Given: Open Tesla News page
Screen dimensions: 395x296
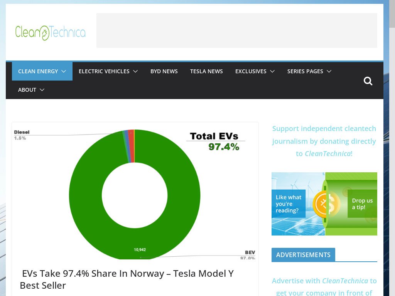Looking at the screenshot, I should (x=206, y=71).
